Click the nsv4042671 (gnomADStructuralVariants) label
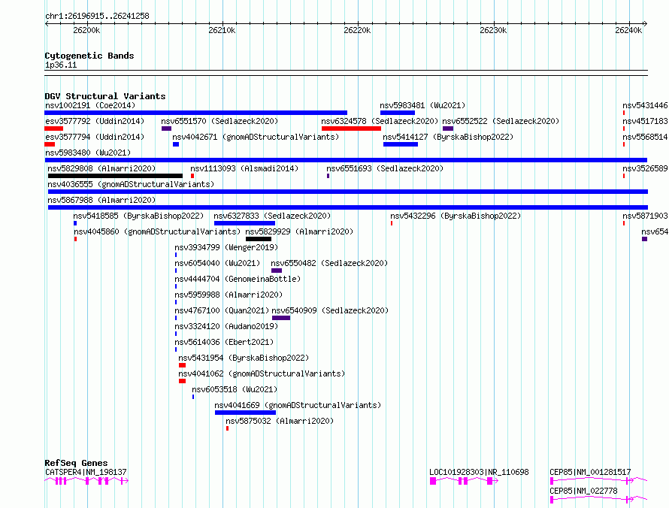This screenshot has width=669, height=508. point(256,137)
